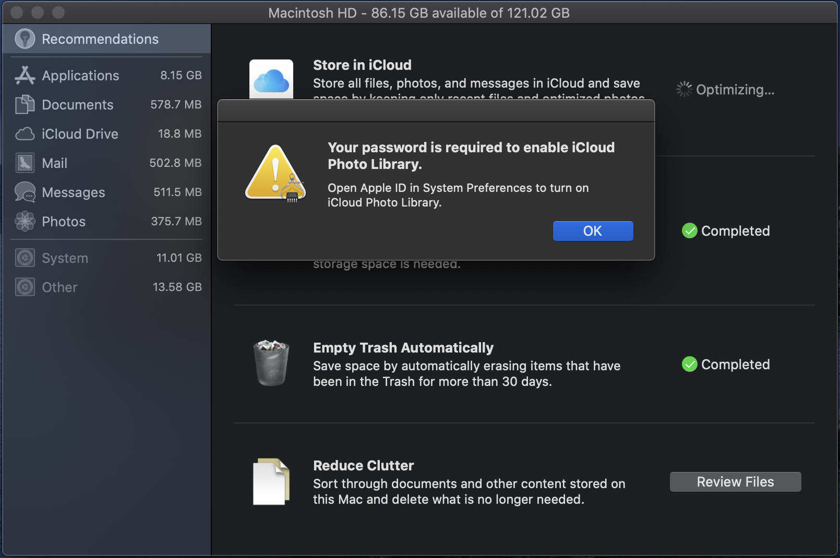Image resolution: width=840 pixels, height=558 pixels.
Task: Click the Other size 13.58 GB
Action: click(x=177, y=287)
